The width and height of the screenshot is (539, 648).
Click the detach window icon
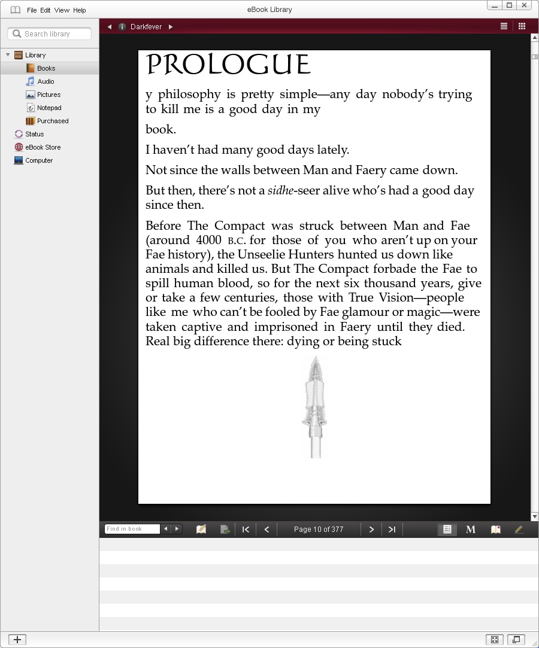click(x=516, y=639)
